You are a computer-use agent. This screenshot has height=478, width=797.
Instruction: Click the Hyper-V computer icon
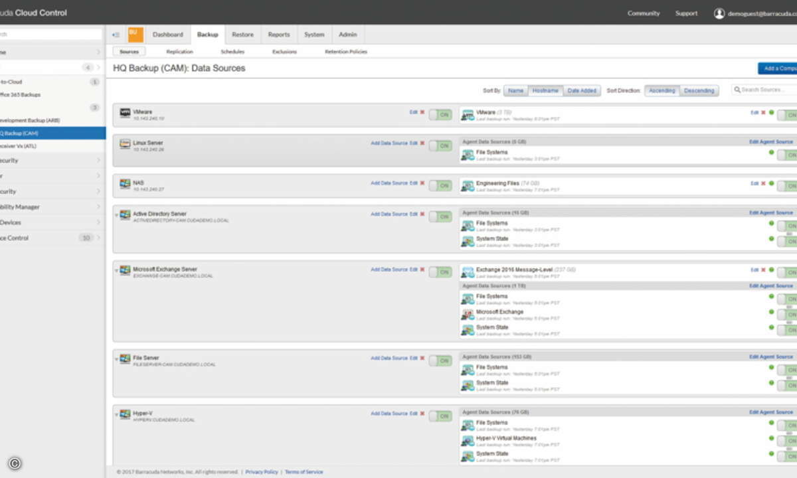click(125, 414)
